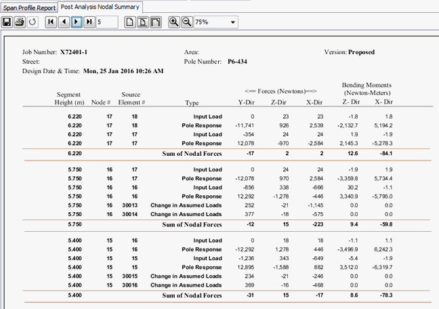Click X-Dir force value -1,145
The height and width of the screenshot is (309, 439).
pyautogui.click(x=316, y=205)
